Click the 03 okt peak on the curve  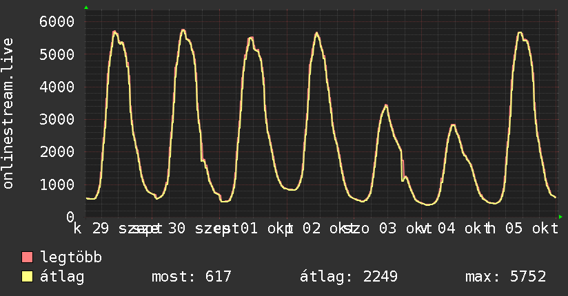(x=386, y=105)
